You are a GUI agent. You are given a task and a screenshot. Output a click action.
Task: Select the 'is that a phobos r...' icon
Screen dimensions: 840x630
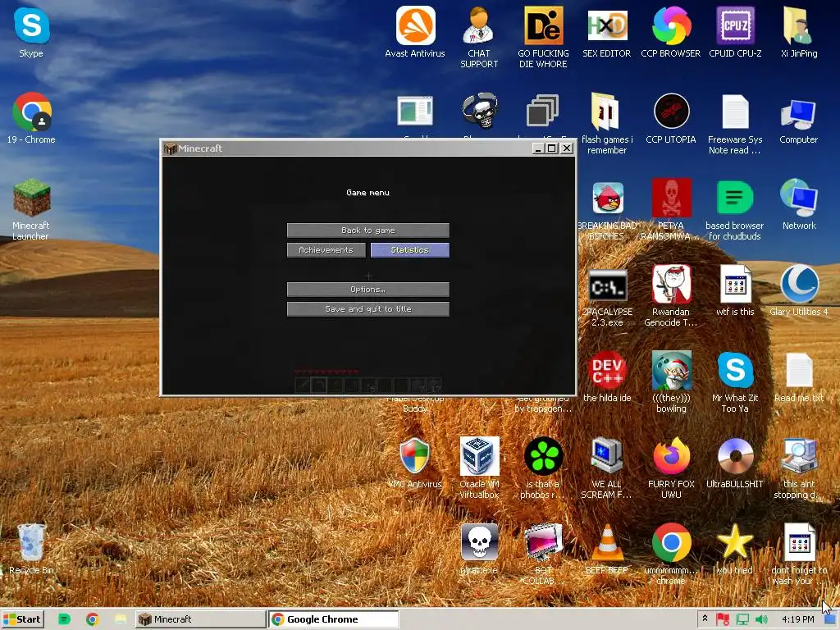[x=543, y=468]
